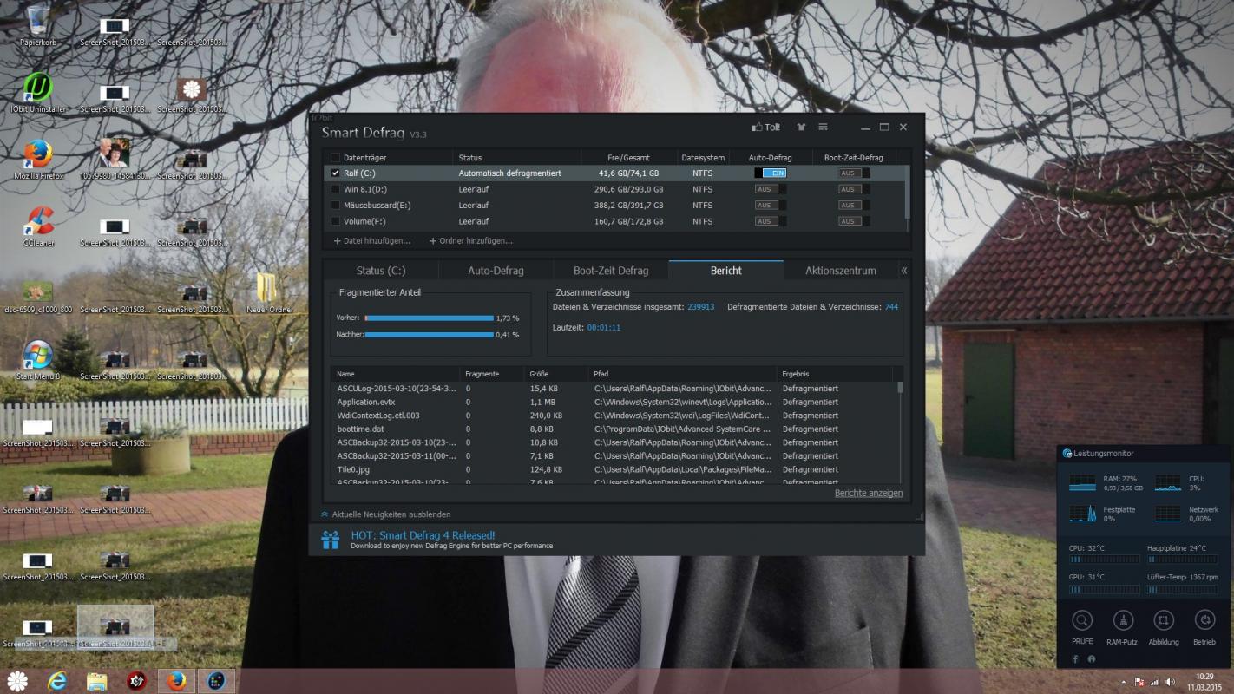Click the report list vertical scrollbar
The width and height of the screenshot is (1234, 694).
(x=899, y=432)
